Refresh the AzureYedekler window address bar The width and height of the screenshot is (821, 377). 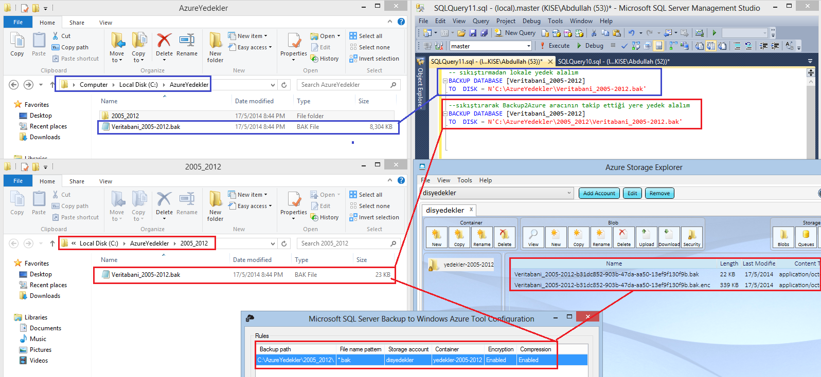coord(284,85)
